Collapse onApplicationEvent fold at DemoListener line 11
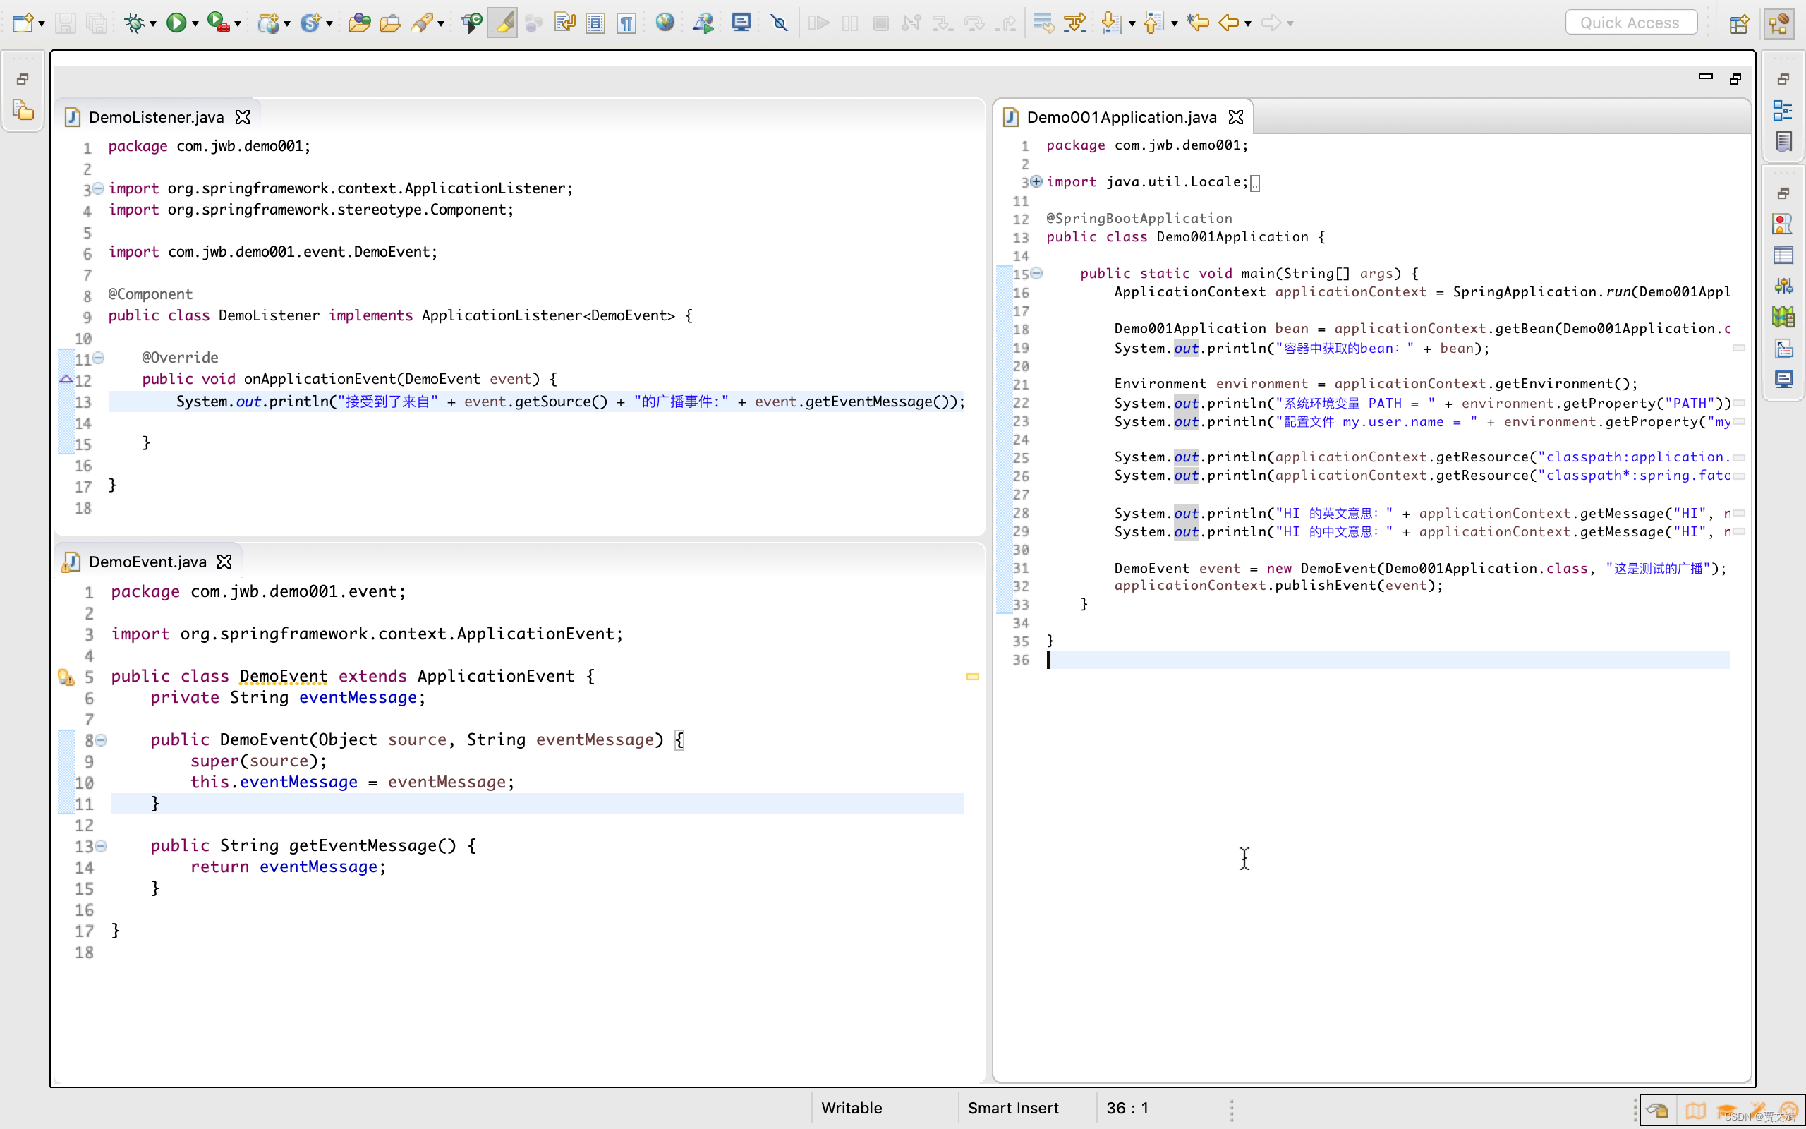Viewport: 1806px width, 1129px height. tap(98, 358)
